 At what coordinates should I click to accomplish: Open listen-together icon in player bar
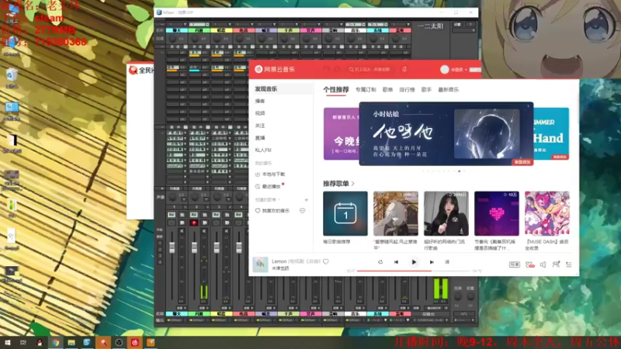[556, 264]
